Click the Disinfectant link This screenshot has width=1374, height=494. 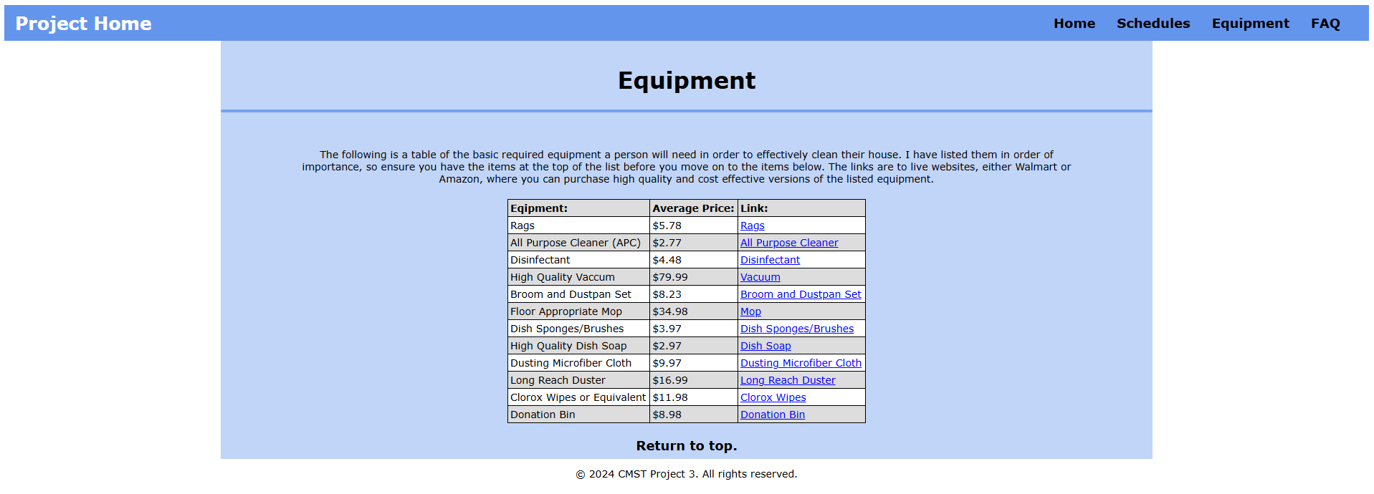[x=770, y=260]
